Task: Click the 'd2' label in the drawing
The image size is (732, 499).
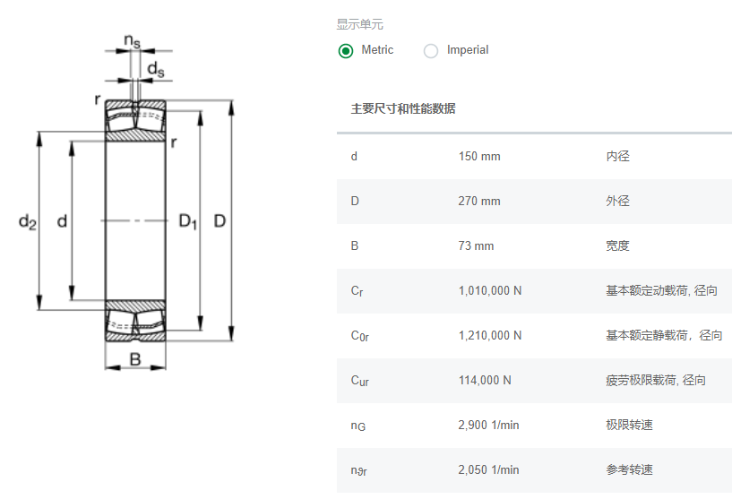Action: coord(27,221)
